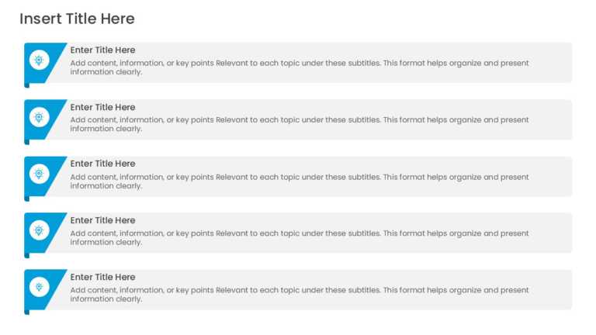Click the 'Insert Title Here' slide heading
Viewport: 596px width, 335px height.
tap(77, 19)
